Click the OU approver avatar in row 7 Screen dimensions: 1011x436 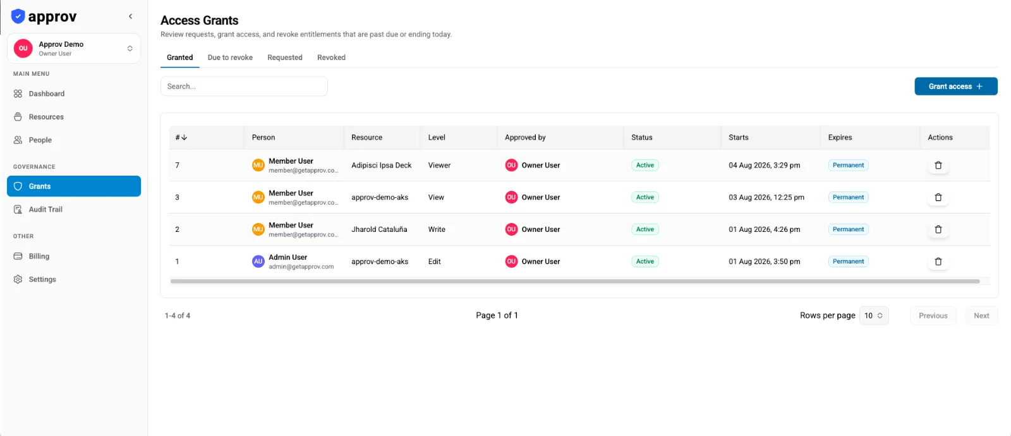click(x=511, y=166)
